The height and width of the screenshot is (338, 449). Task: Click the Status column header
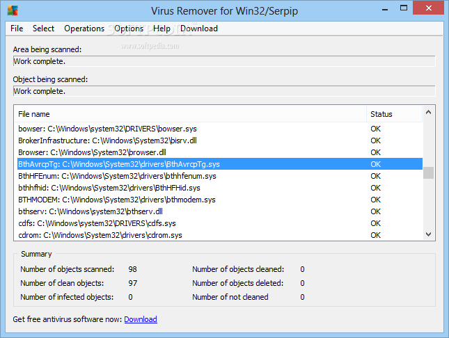[x=394, y=114]
